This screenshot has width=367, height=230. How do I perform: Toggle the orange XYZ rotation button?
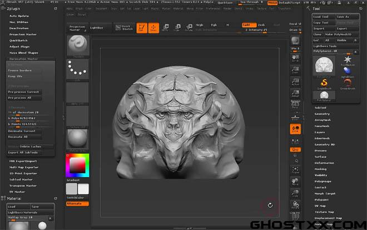coord(295,149)
